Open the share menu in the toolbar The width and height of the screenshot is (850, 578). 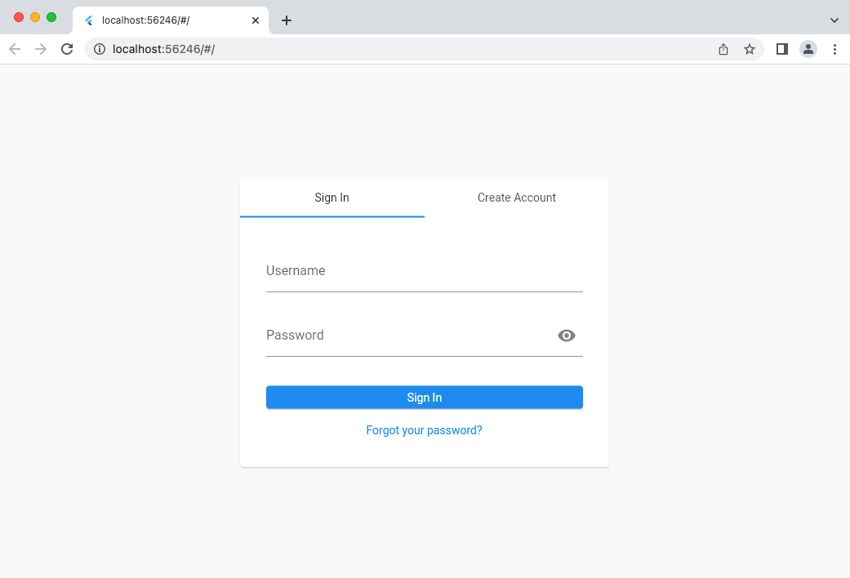[x=723, y=49]
